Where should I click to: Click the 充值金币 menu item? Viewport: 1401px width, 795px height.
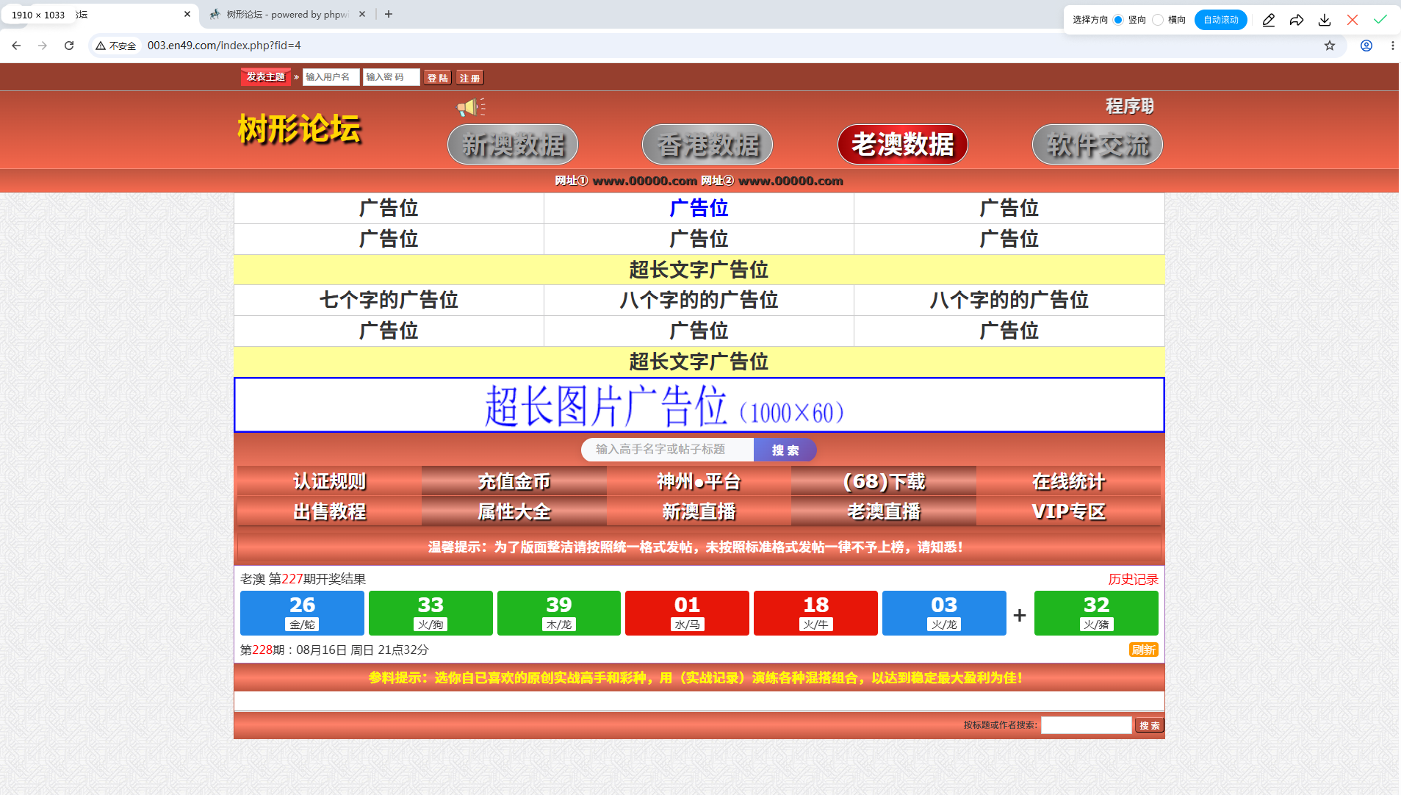pyautogui.click(x=514, y=481)
